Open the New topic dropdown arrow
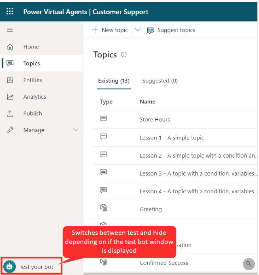Viewport: 259px width, 275px height. (x=138, y=30)
